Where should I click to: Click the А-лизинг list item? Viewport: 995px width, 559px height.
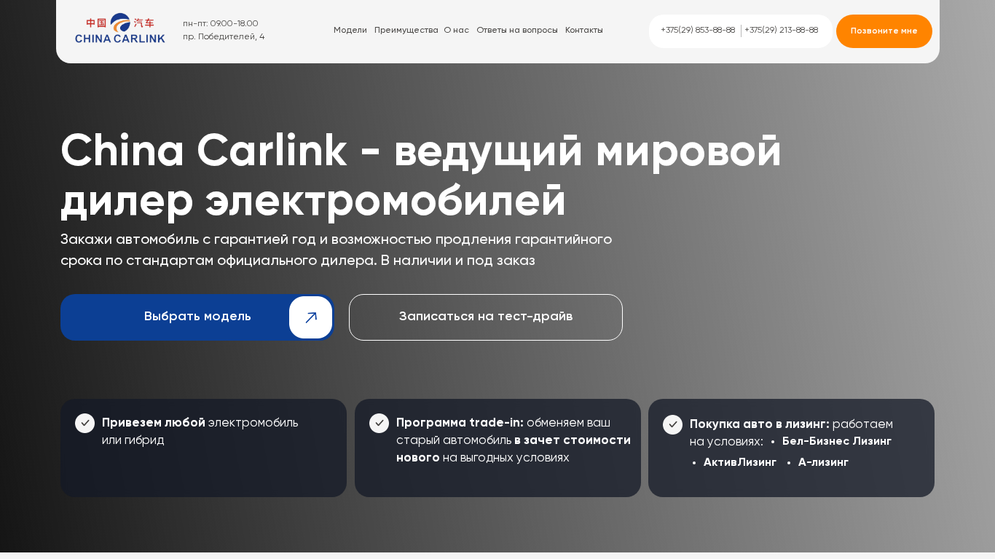[x=824, y=462]
